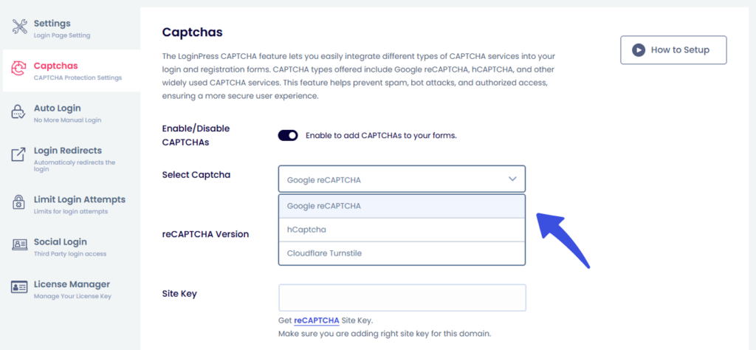Click the Login Redirects arrow icon
Viewport: 756px width, 350px height.
point(20,155)
